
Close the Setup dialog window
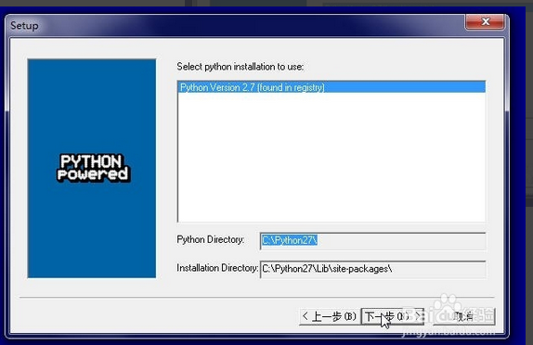485,22
